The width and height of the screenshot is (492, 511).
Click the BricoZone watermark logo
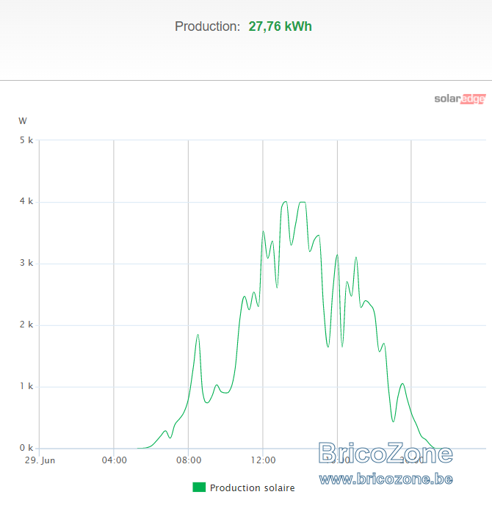click(386, 453)
